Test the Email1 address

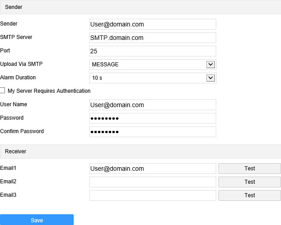tap(250, 169)
